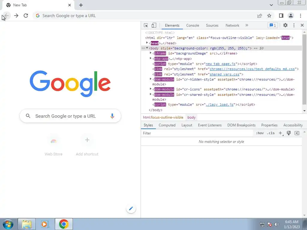
Task: Click the inspect element picker icon
Action: click(146, 25)
